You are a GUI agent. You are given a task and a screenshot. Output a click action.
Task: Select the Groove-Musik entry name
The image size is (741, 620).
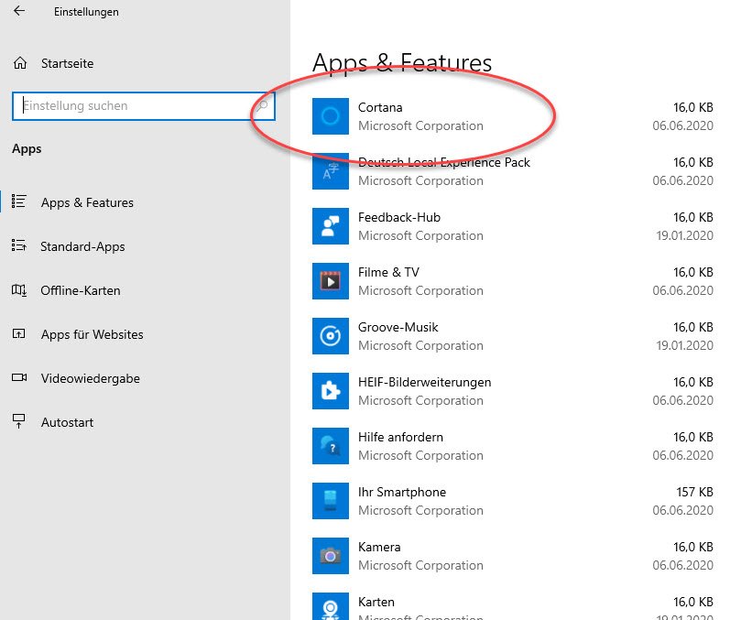tap(398, 327)
